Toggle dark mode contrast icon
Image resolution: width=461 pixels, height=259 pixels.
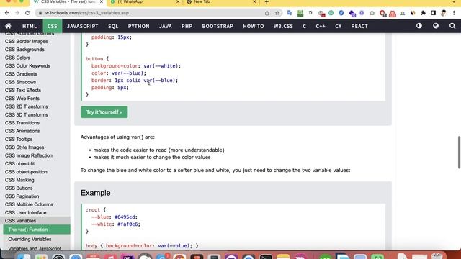pos(419,26)
